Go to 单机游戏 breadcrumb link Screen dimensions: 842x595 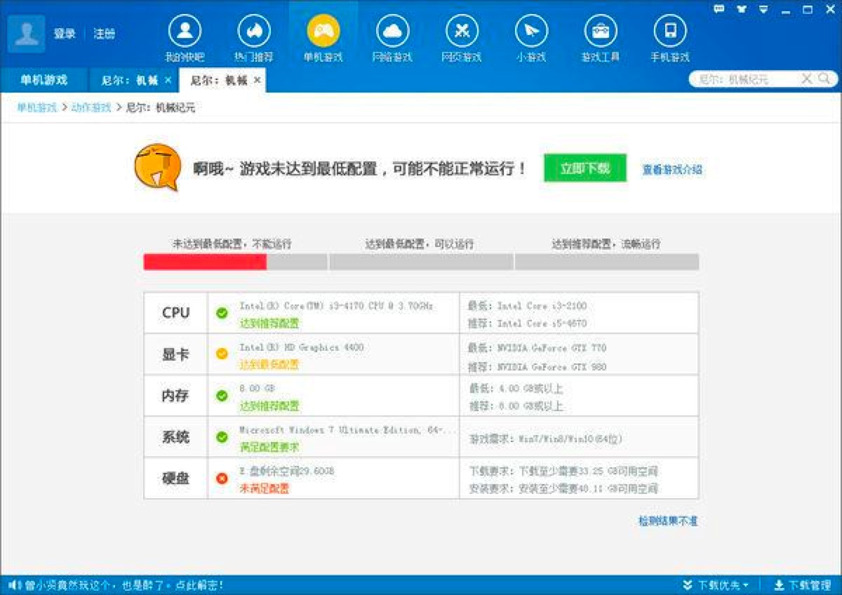37,107
